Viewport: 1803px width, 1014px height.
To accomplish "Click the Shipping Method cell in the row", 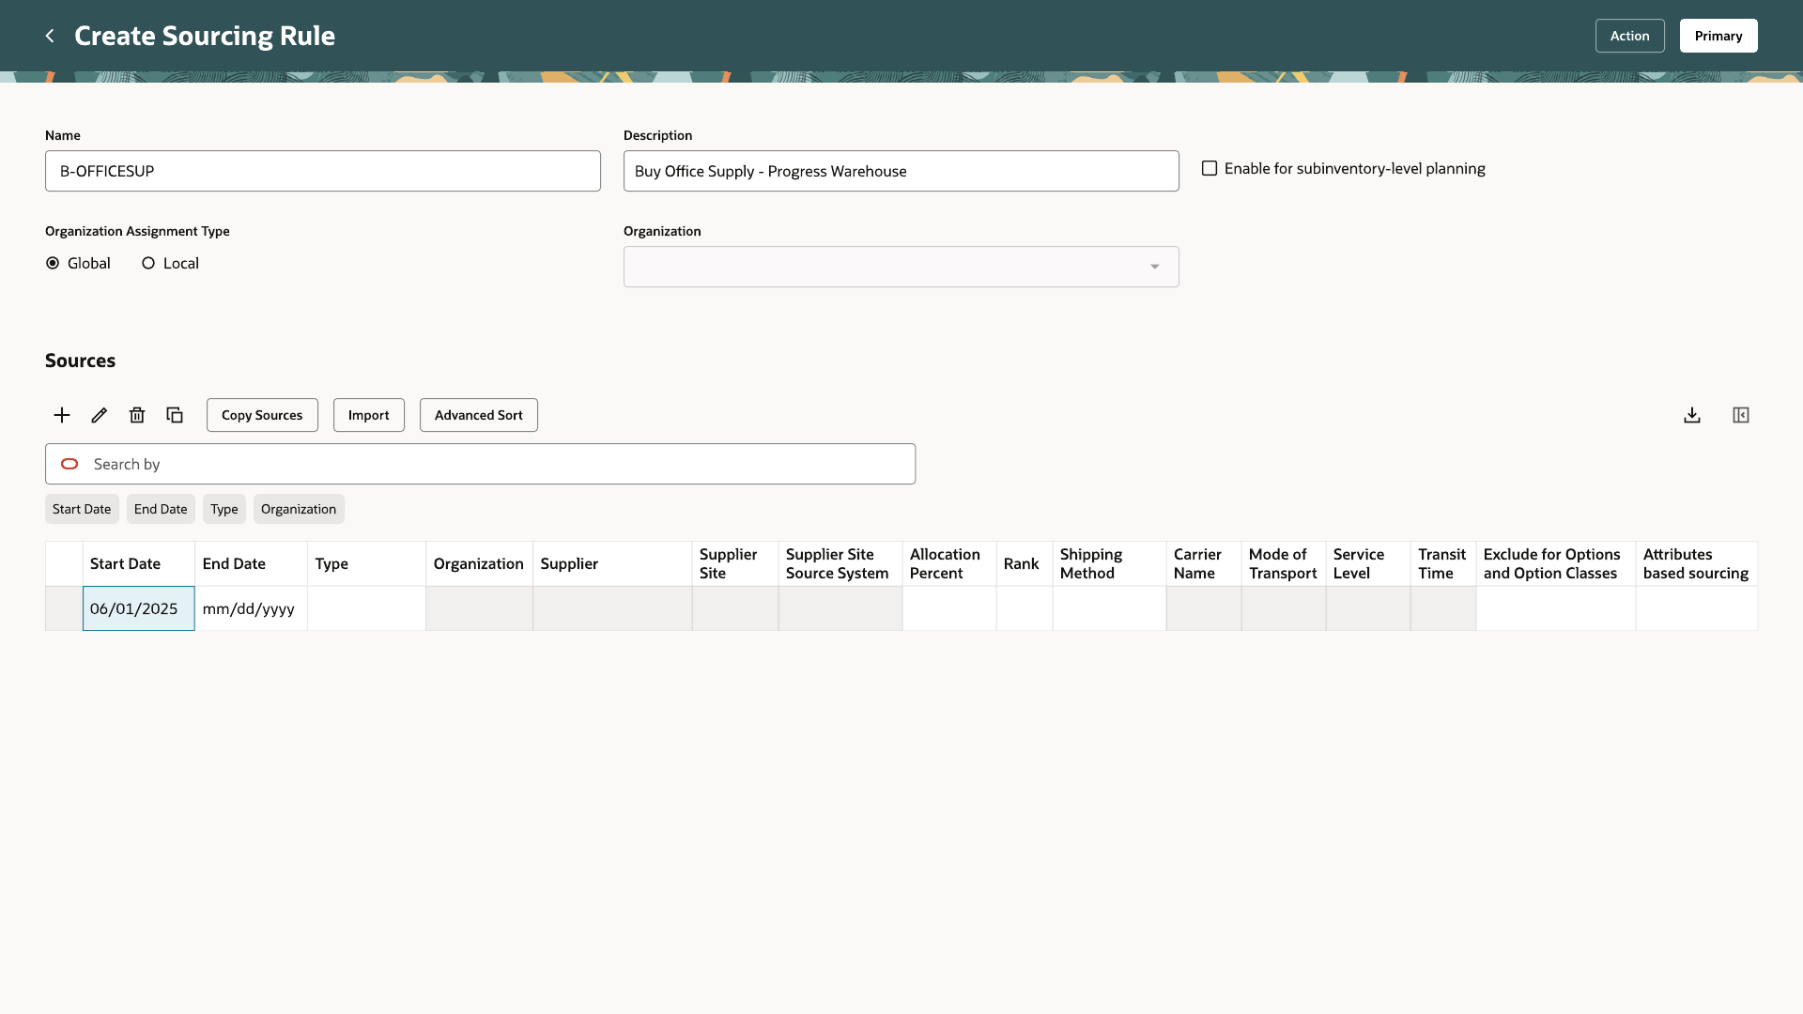I will (1109, 608).
